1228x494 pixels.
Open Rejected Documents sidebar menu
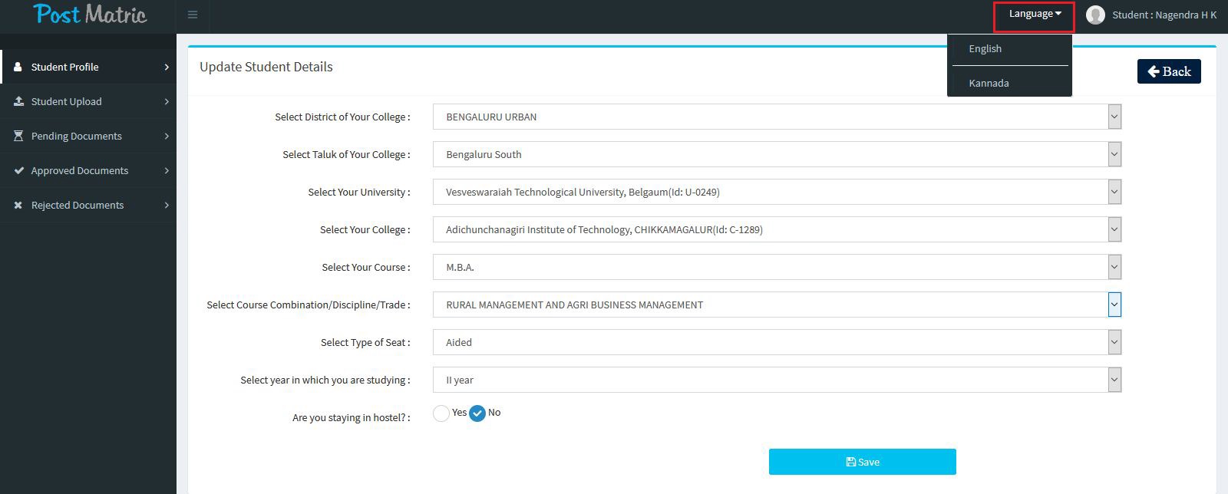(88, 205)
